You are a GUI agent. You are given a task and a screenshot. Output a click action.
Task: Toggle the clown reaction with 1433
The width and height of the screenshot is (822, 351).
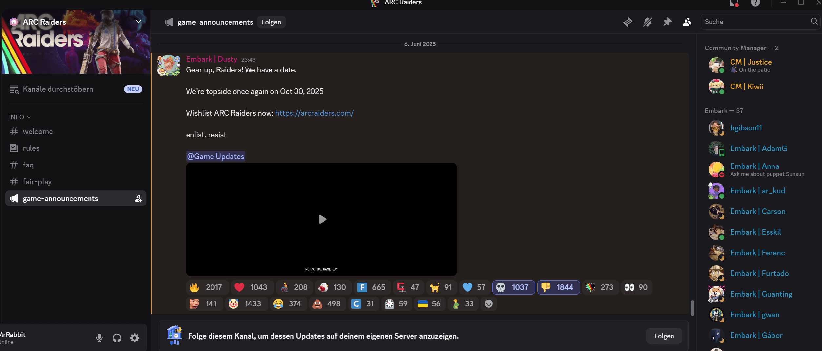click(247, 304)
